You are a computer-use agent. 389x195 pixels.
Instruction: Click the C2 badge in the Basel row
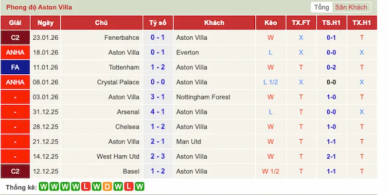click(x=15, y=172)
